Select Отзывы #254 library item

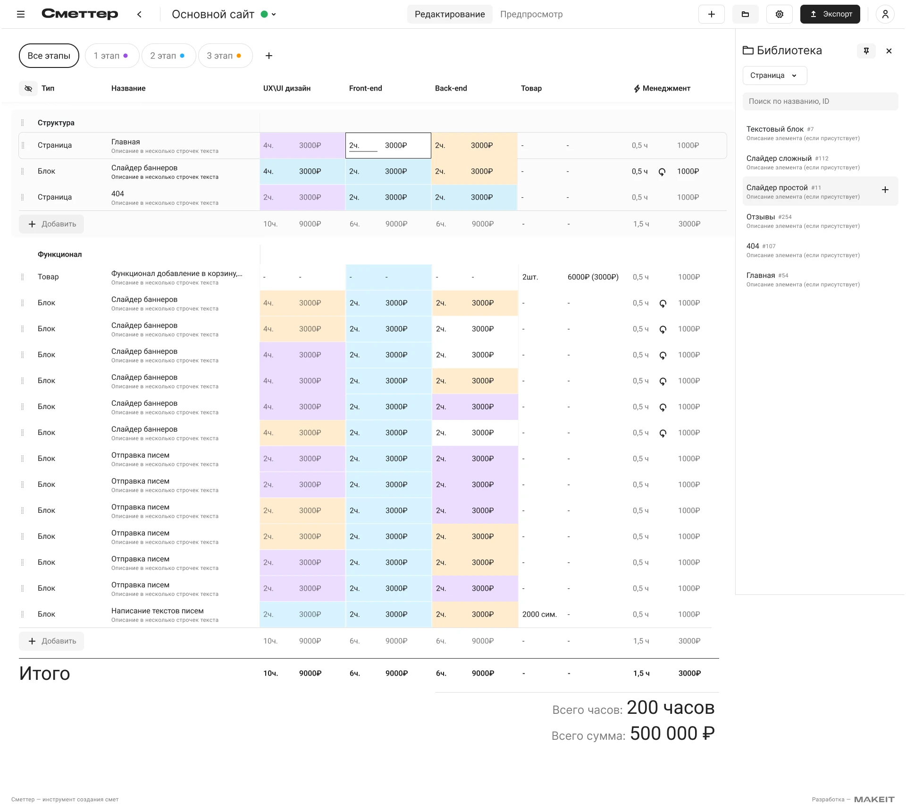click(x=821, y=221)
